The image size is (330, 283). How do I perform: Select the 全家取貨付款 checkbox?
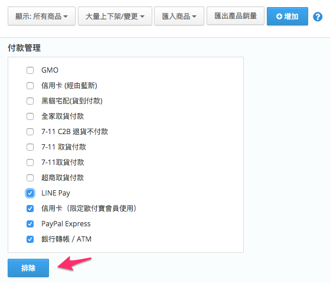click(x=30, y=116)
